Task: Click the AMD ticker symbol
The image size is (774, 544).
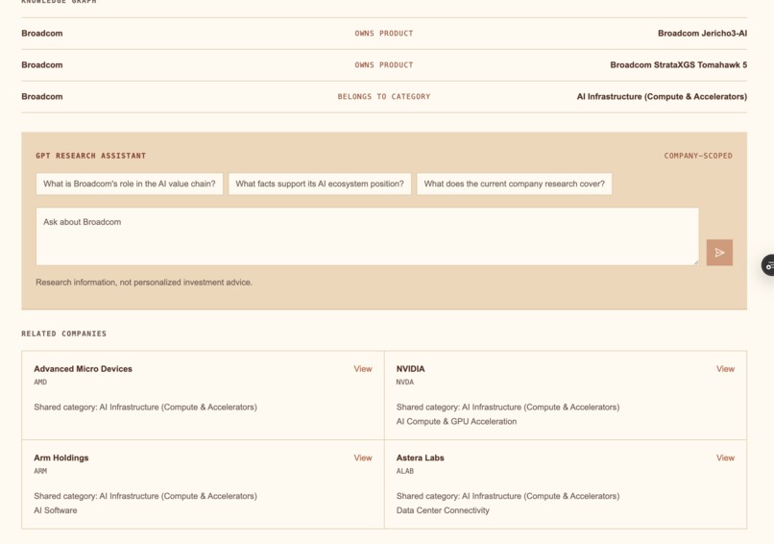Action: (40, 382)
